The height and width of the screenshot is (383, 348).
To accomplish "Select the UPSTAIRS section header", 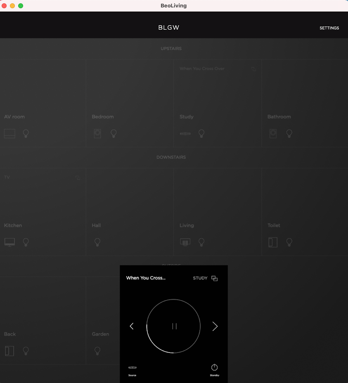I will pos(171,49).
